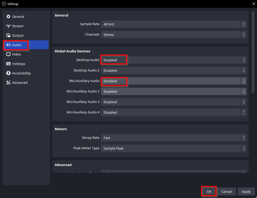
Task: Click the Video monitor icon
Action: (8, 54)
